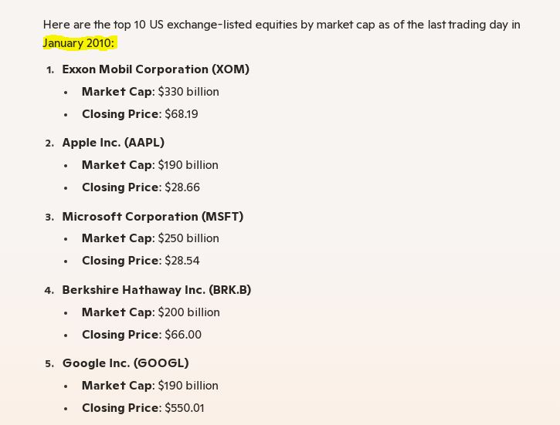This screenshot has width=560, height=425.
Task: Click the list number 1 beside Exxon
Action: 50,70
